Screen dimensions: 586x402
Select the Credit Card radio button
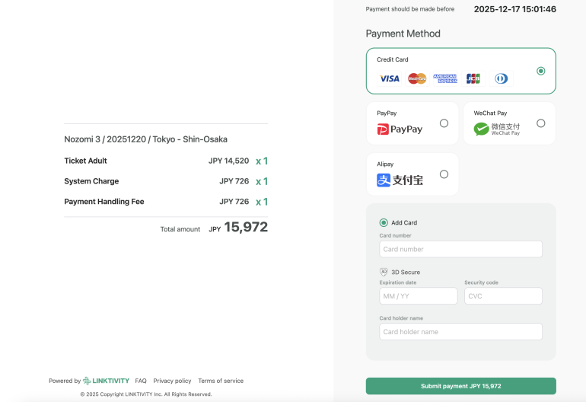click(541, 71)
